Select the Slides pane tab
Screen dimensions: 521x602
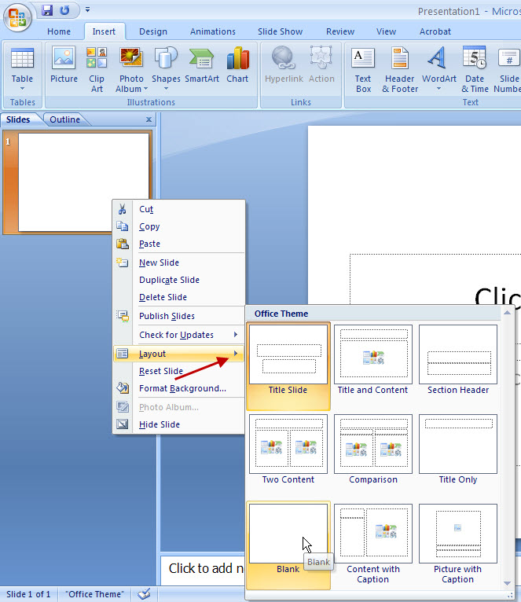(x=18, y=119)
